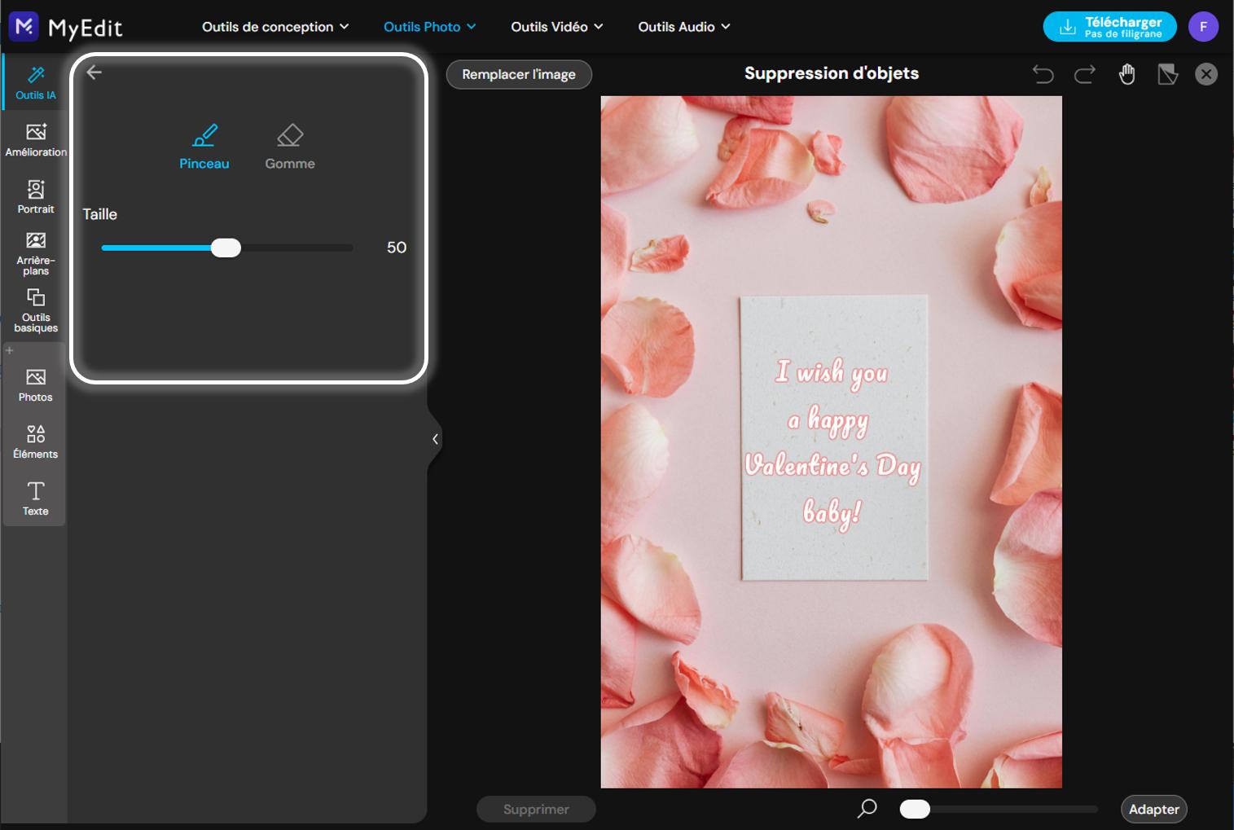This screenshot has width=1234, height=830.
Task: Expand the Outils de conception menu
Action: (x=275, y=27)
